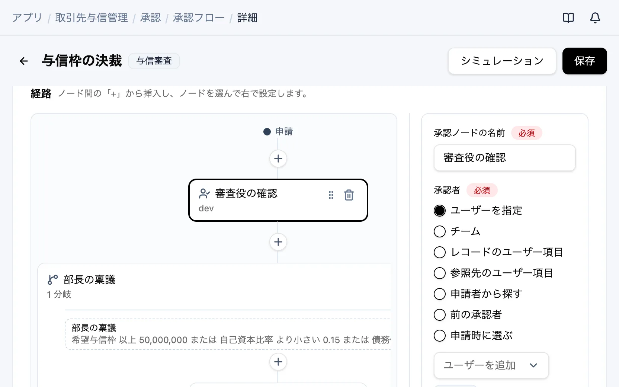The width and height of the screenshot is (619, 387).
Task: Insert a node with plus inside 部長の稟議 branch
Action: tap(278, 362)
